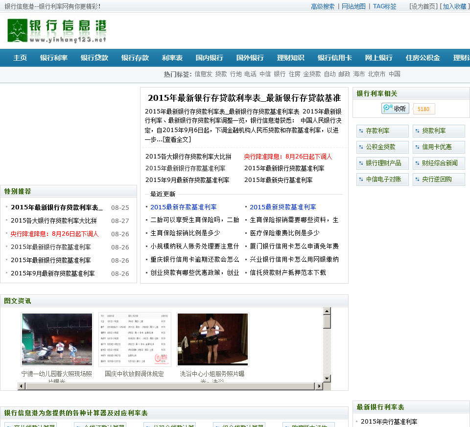Viewport: 470px width, 427px height.
Task: Open 厦门银行信用卡怎么申请免年费 link
Action: pos(294,246)
